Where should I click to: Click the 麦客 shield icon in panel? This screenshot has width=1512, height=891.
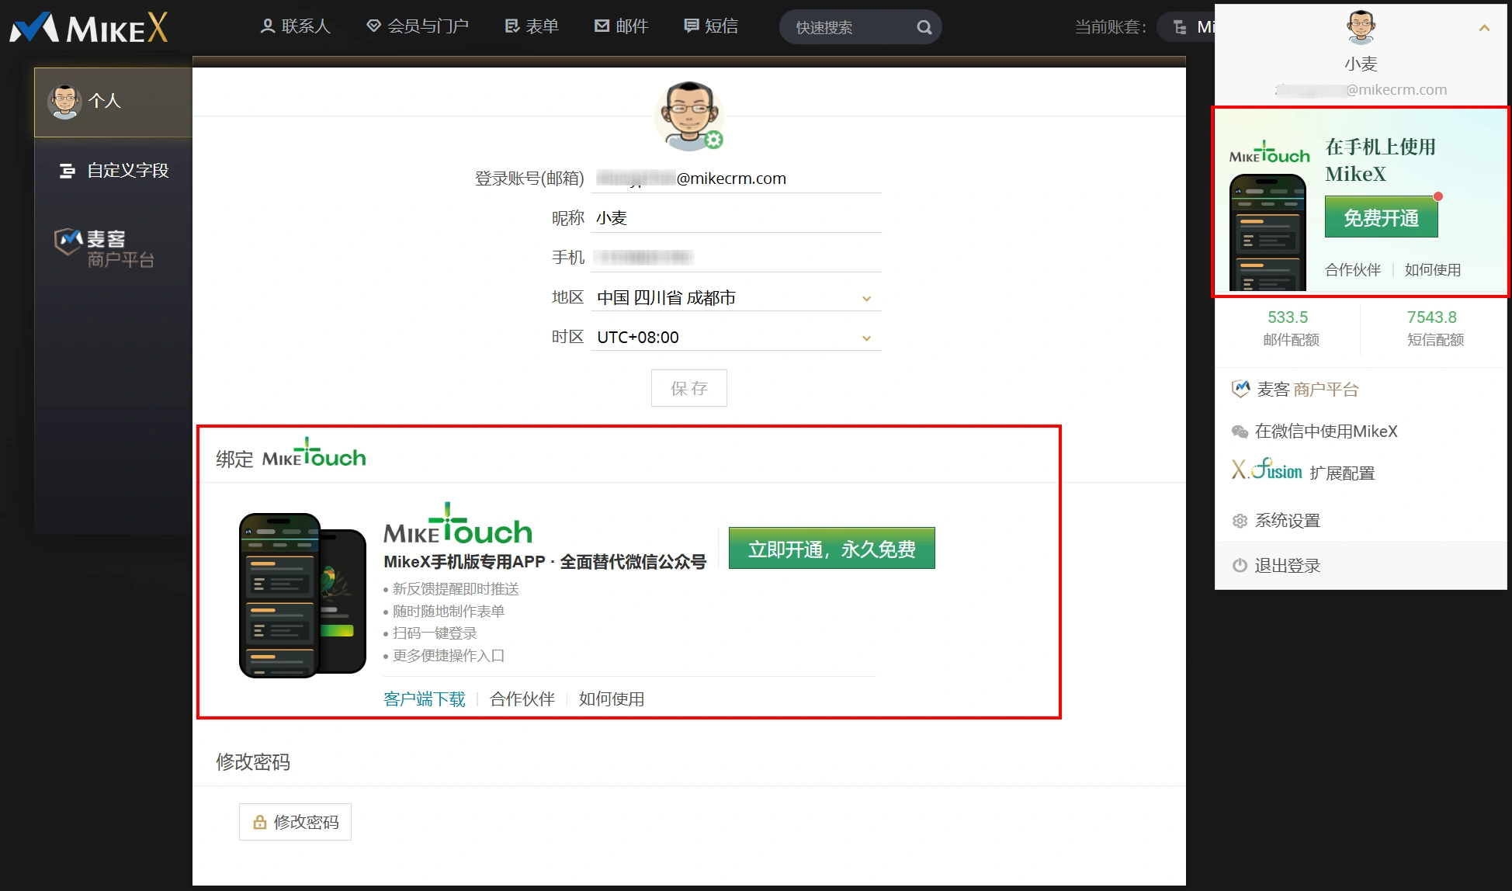pos(1240,389)
